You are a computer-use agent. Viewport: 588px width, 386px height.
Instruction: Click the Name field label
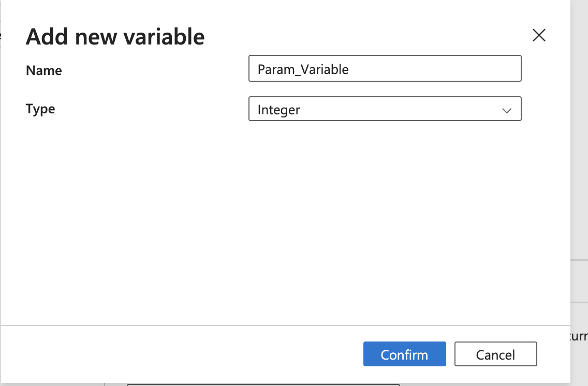[44, 70]
